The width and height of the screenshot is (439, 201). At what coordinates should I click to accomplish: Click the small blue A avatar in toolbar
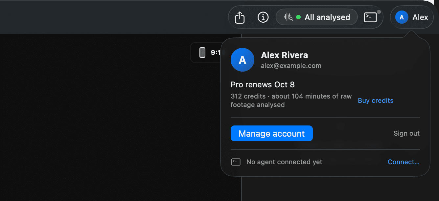point(402,17)
